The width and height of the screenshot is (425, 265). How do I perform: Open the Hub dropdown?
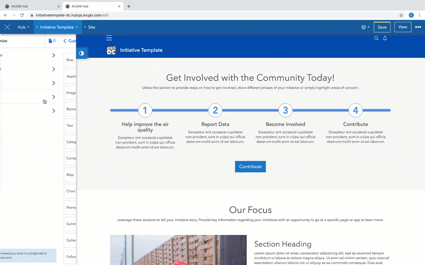pos(24,27)
